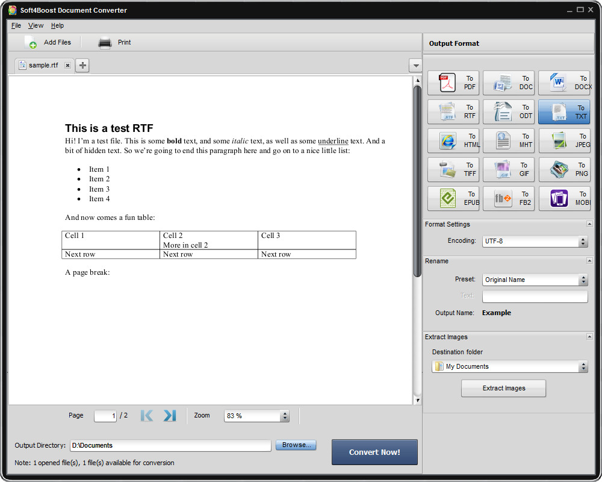Collapse the Rename section
This screenshot has width=602, height=482.
click(588, 261)
